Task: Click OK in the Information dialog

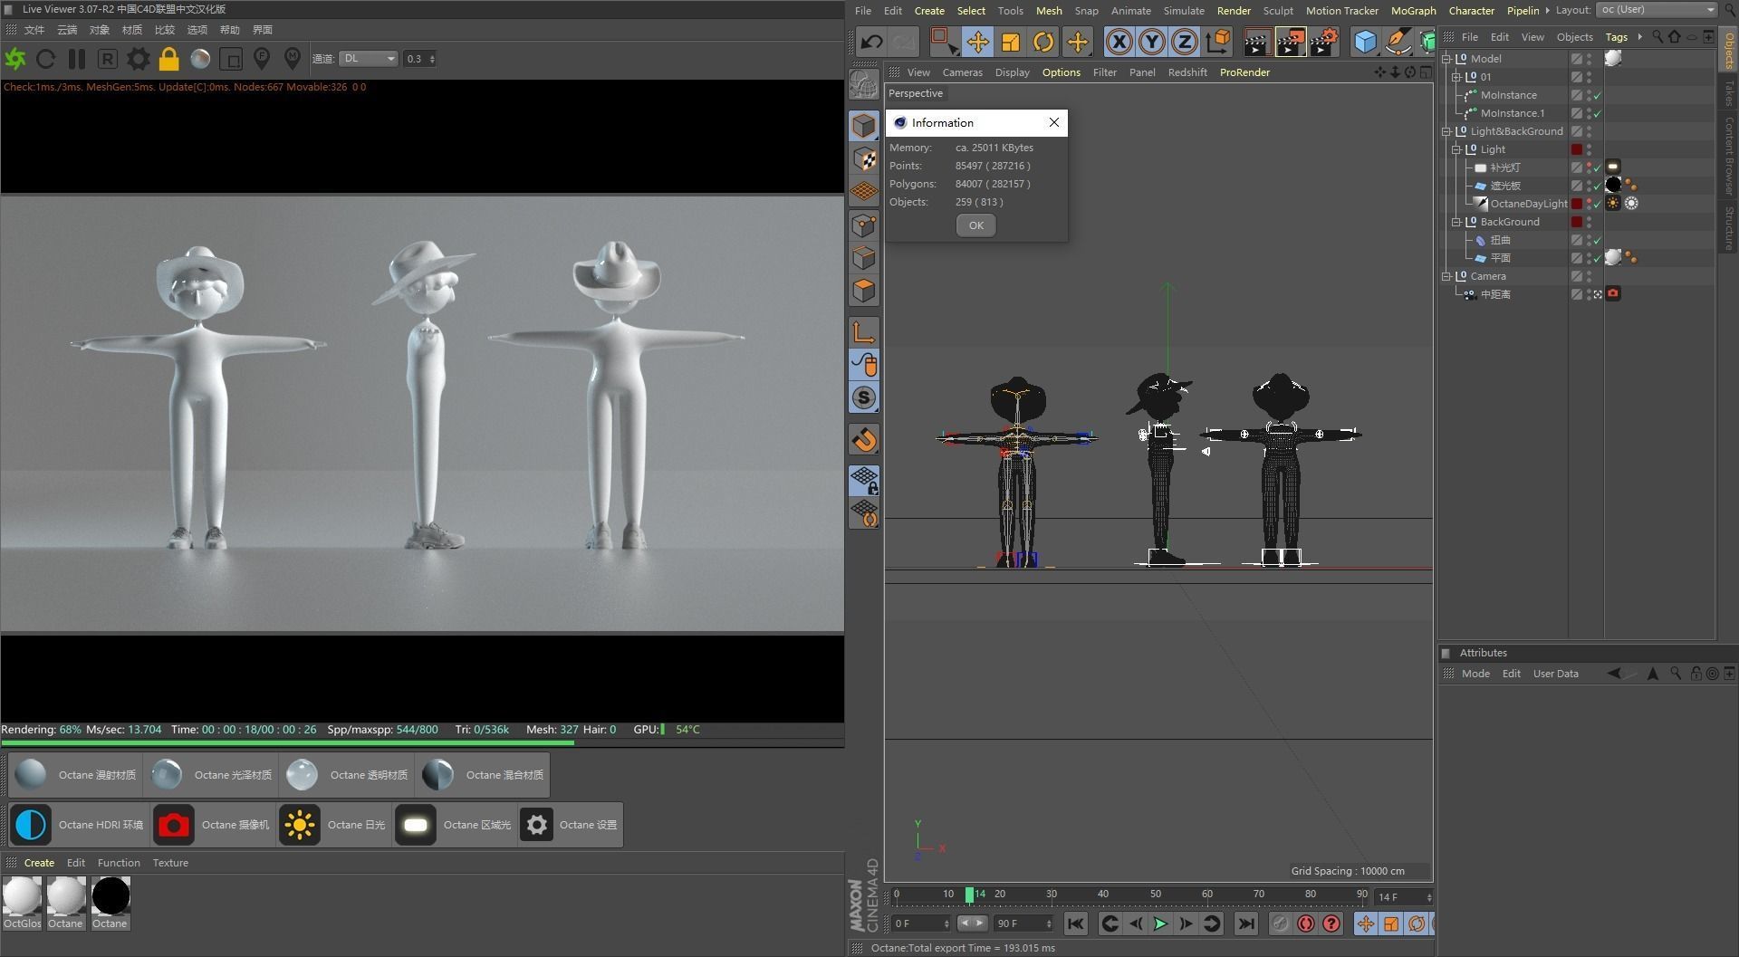Action: click(975, 225)
